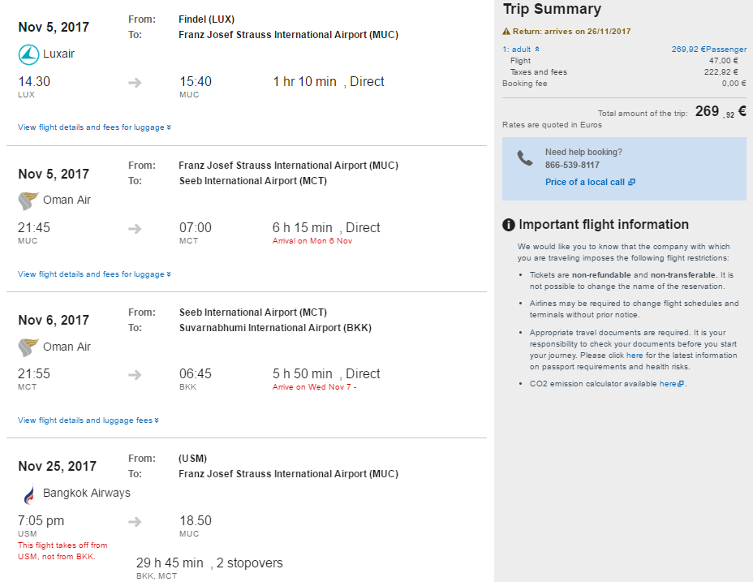Click '6 h 15 min, Direct' duration

coord(326,228)
